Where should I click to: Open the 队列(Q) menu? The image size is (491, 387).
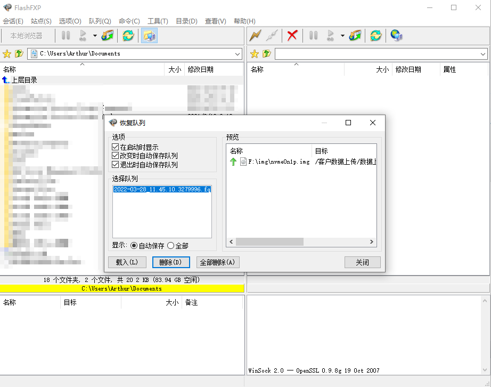click(x=100, y=21)
